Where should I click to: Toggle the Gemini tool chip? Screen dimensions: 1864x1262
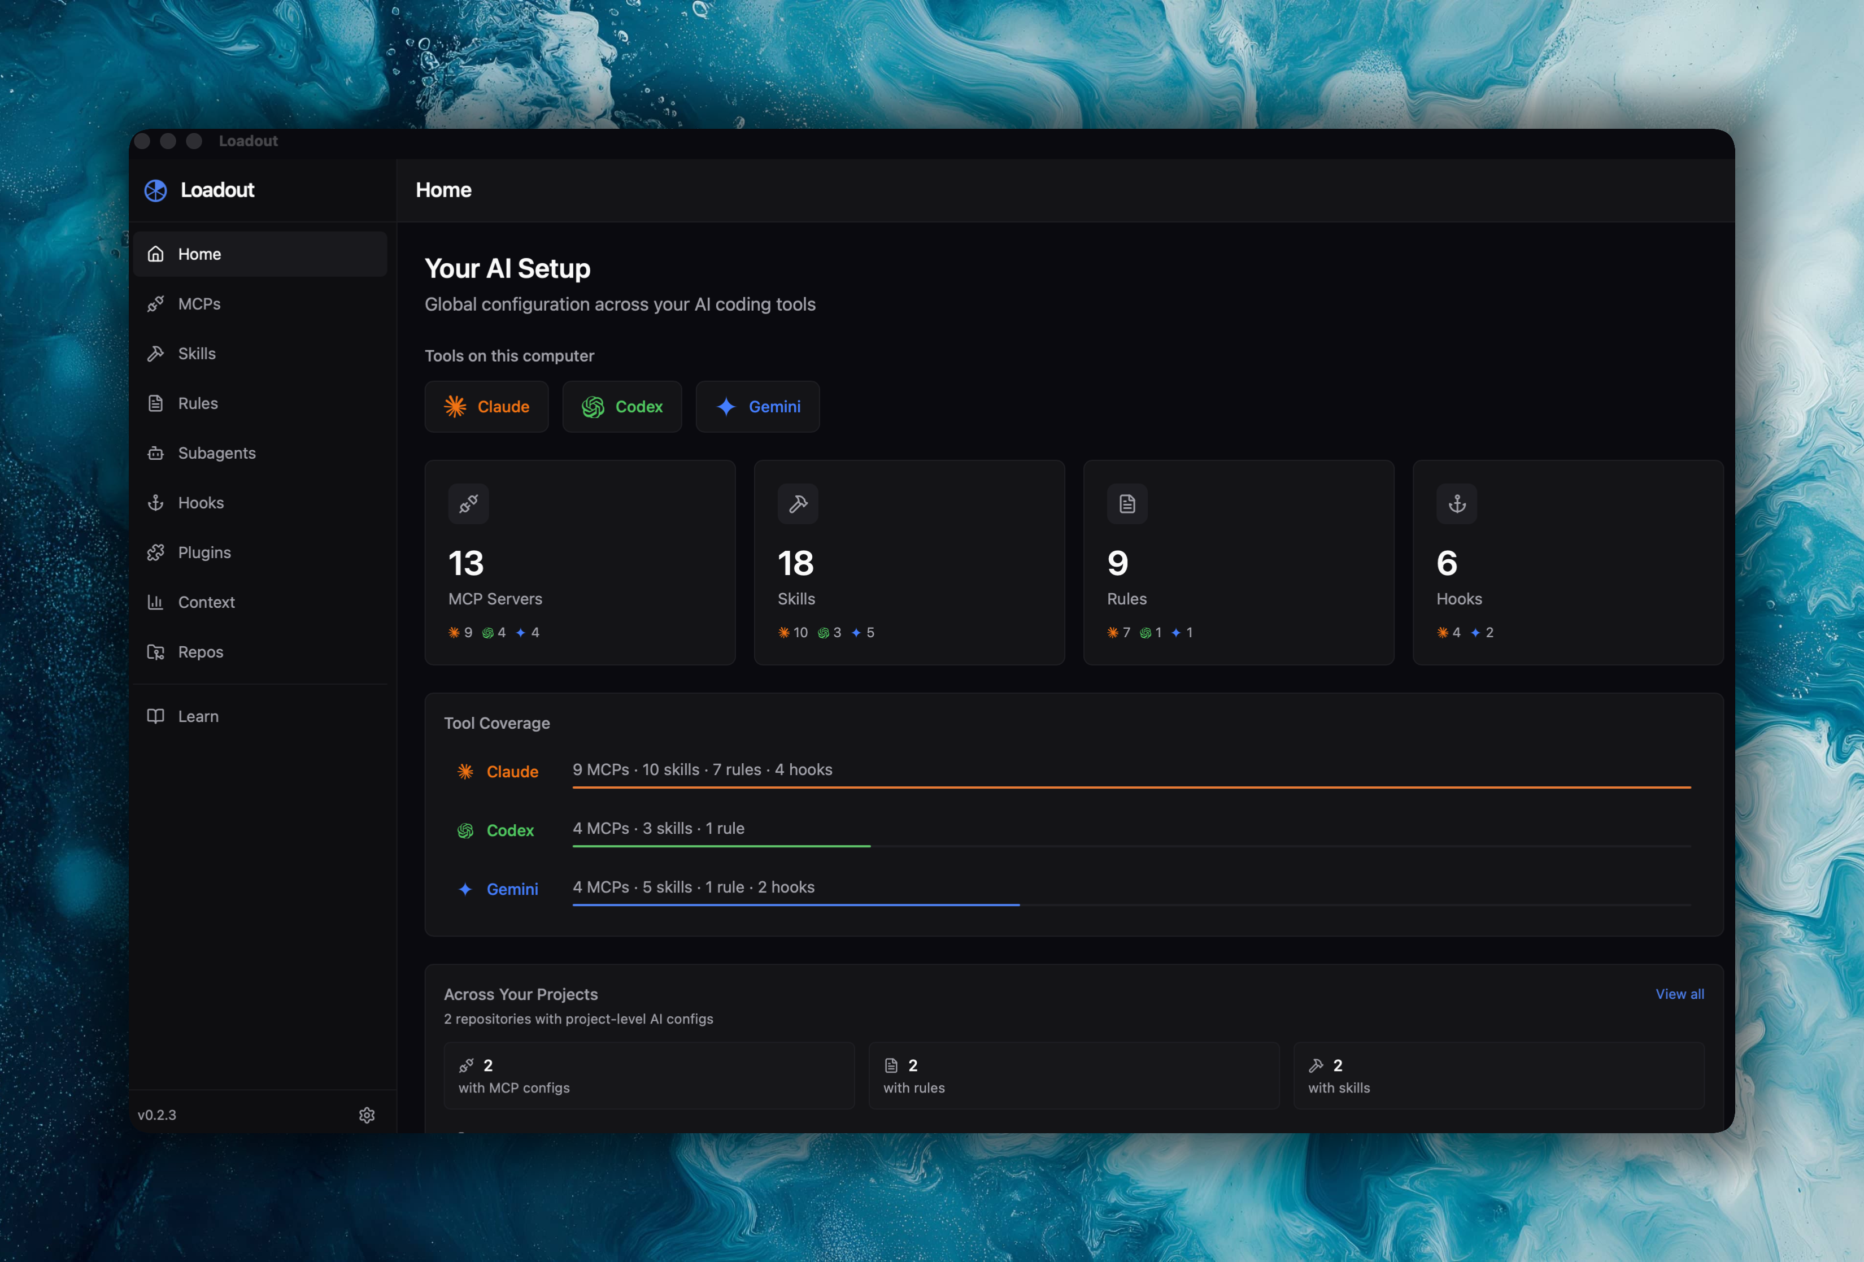[757, 407]
